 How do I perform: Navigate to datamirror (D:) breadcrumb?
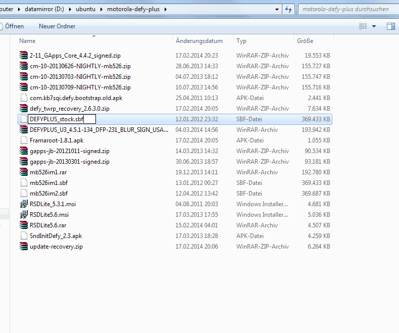click(x=44, y=10)
